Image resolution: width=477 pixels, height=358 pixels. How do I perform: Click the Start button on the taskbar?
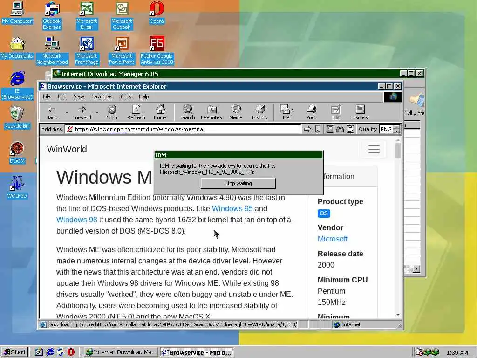pyautogui.click(x=14, y=352)
